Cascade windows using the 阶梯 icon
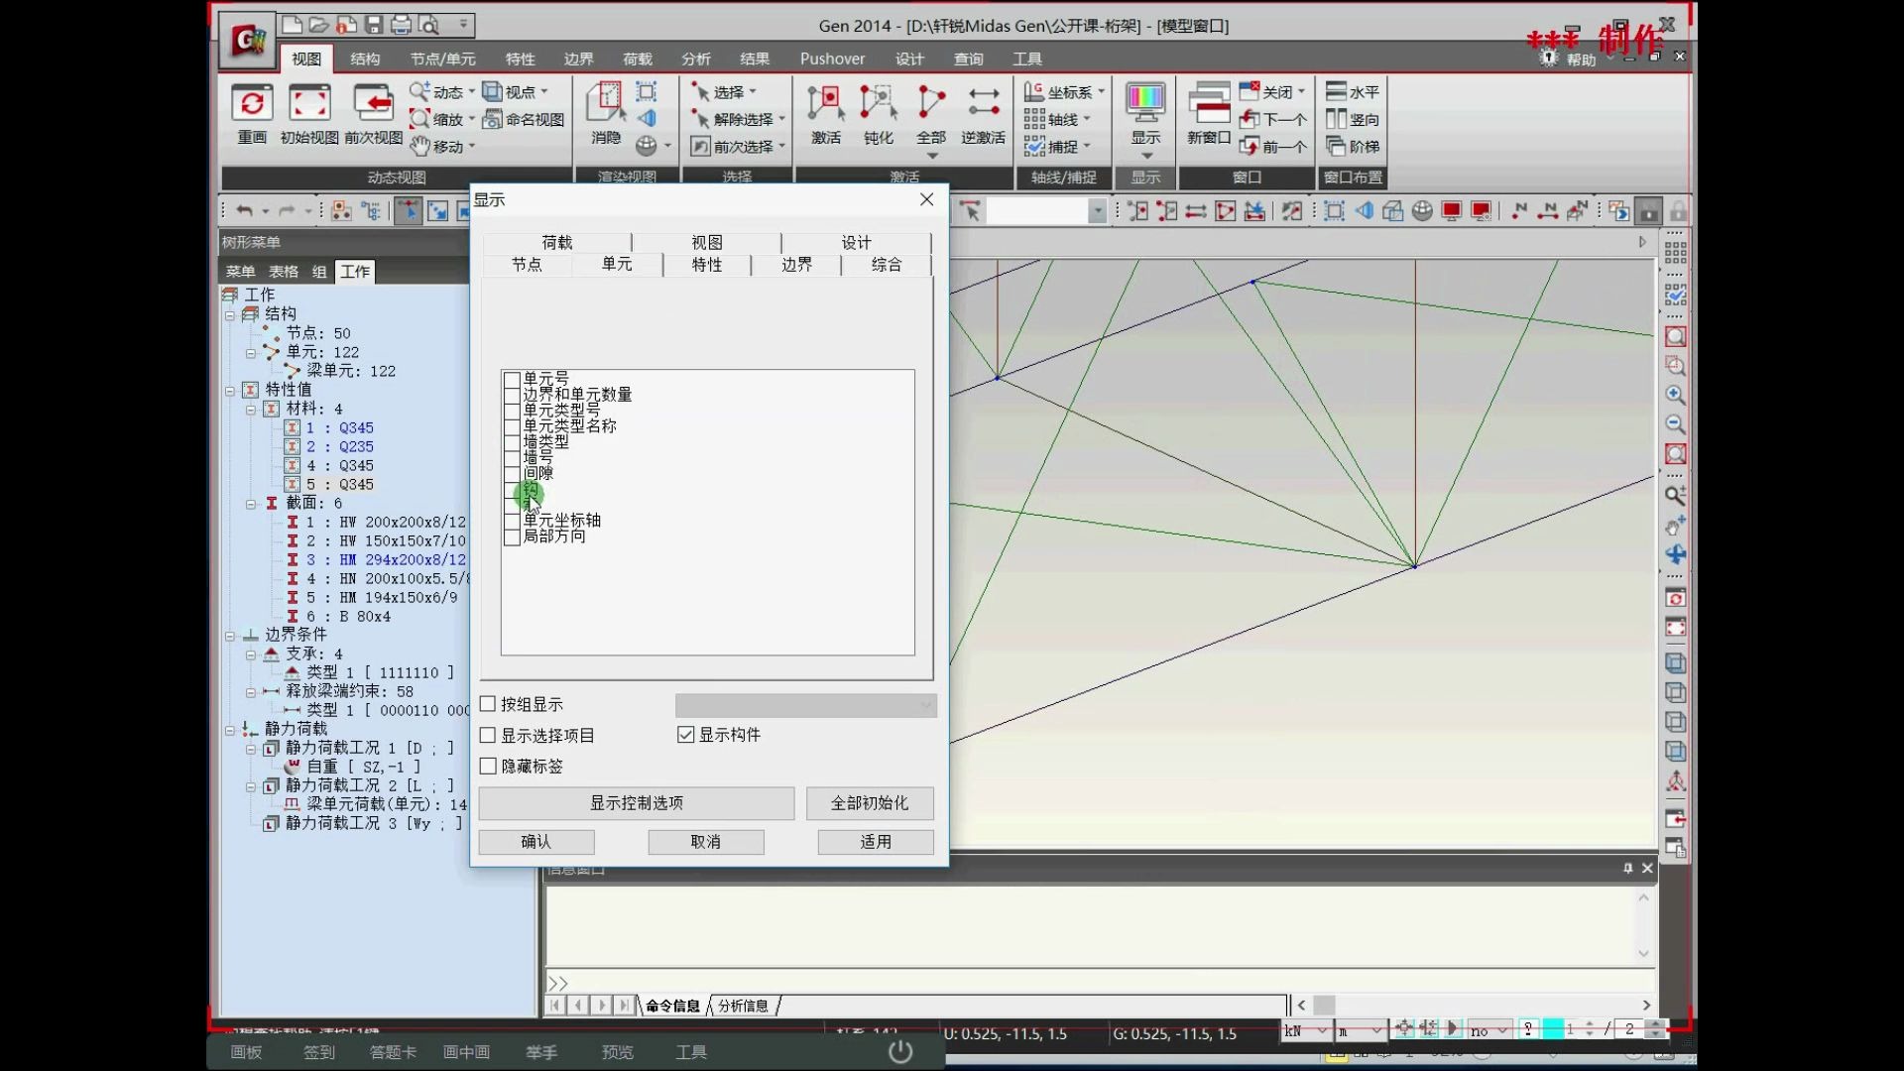 pyautogui.click(x=1352, y=146)
